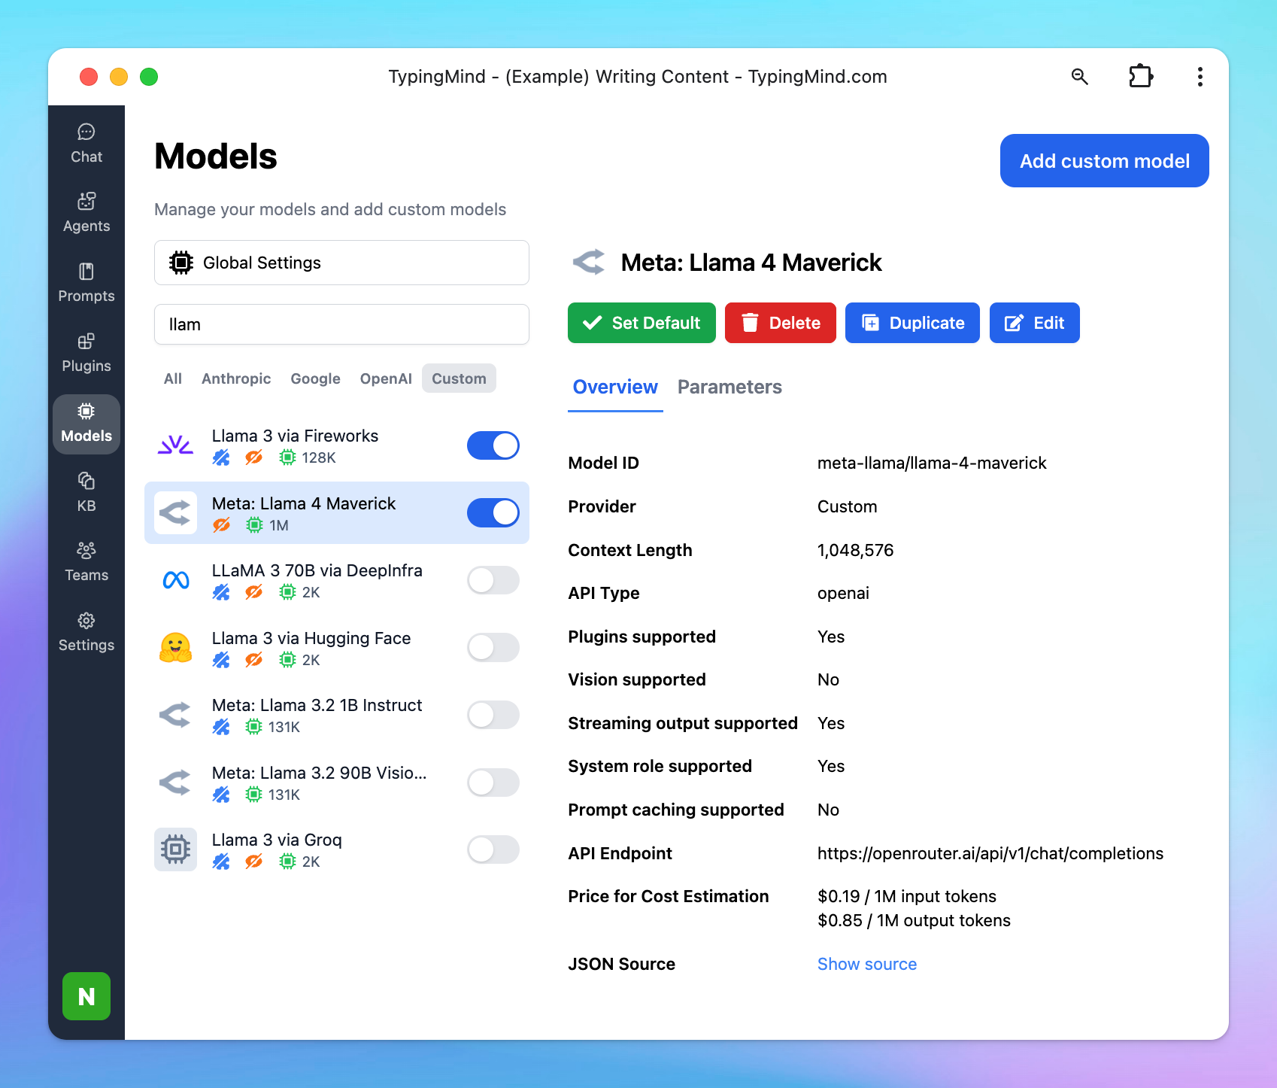Image resolution: width=1277 pixels, height=1088 pixels.
Task: Open the Agents section
Action: click(x=86, y=213)
